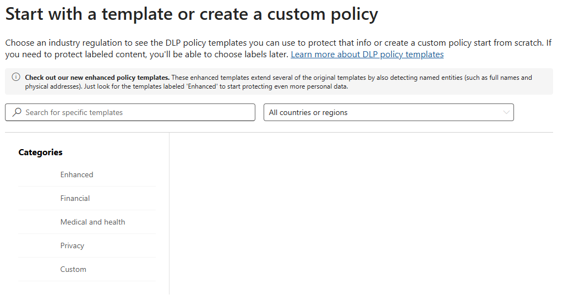
Task: Open Learn more about DLP policy templates
Action: click(367, 54)
